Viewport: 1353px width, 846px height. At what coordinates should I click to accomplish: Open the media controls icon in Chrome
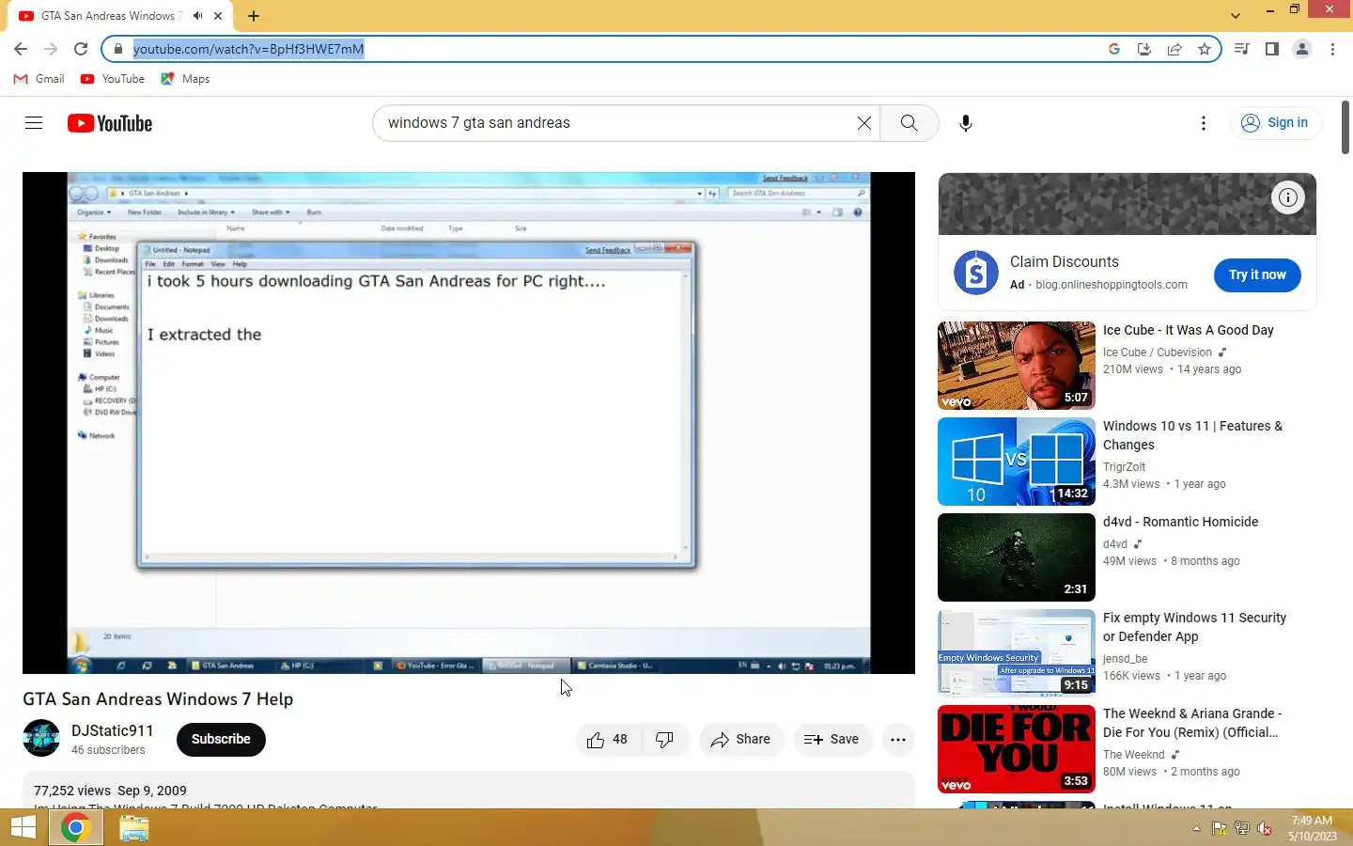tap(1241, 49)
